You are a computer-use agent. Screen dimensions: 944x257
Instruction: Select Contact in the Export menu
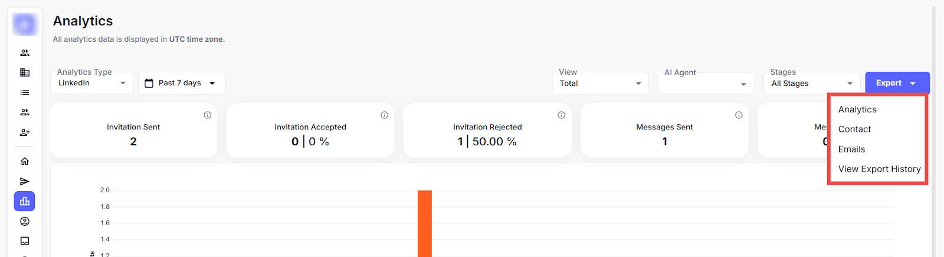tap(854, 129)
